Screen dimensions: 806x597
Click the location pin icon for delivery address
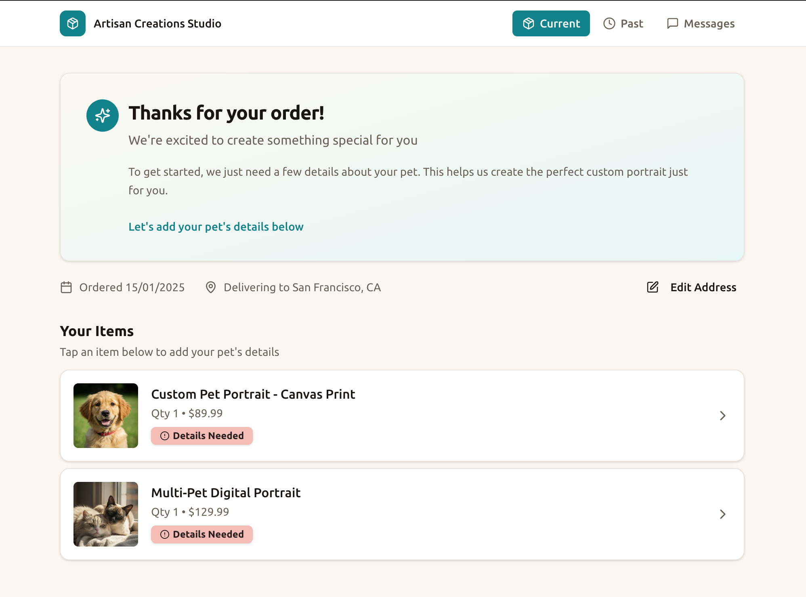click(211, 287)
